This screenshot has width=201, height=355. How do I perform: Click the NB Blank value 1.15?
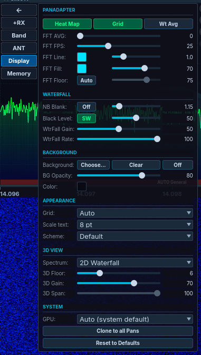[189, 107]
